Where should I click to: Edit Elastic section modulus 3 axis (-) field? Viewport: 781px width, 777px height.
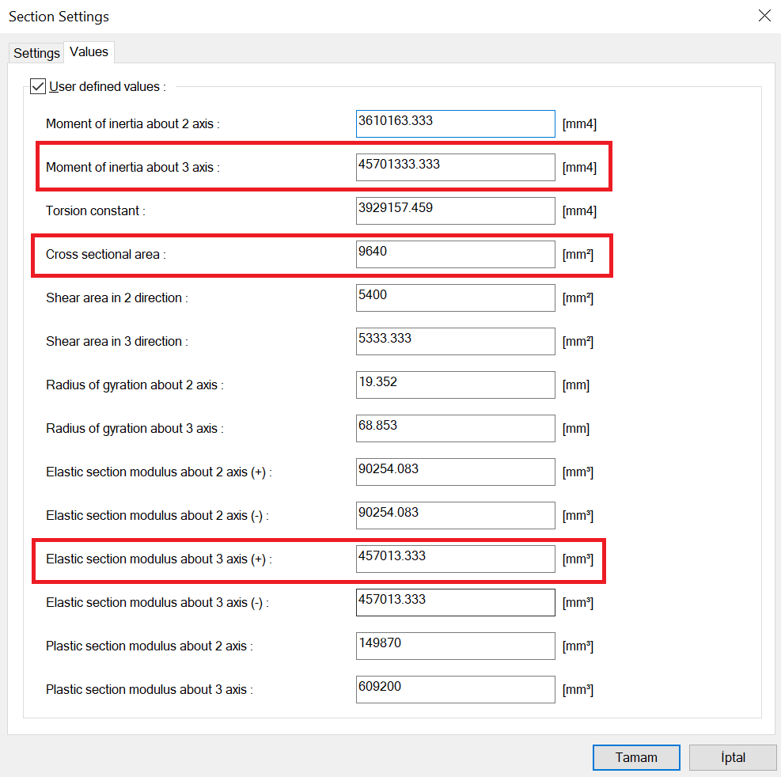click(455, 602)
